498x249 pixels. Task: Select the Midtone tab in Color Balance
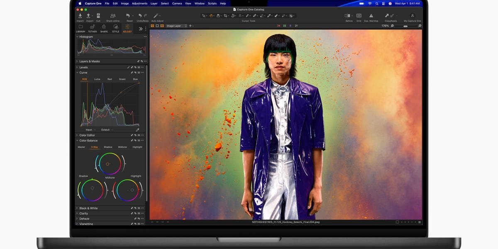122,147
